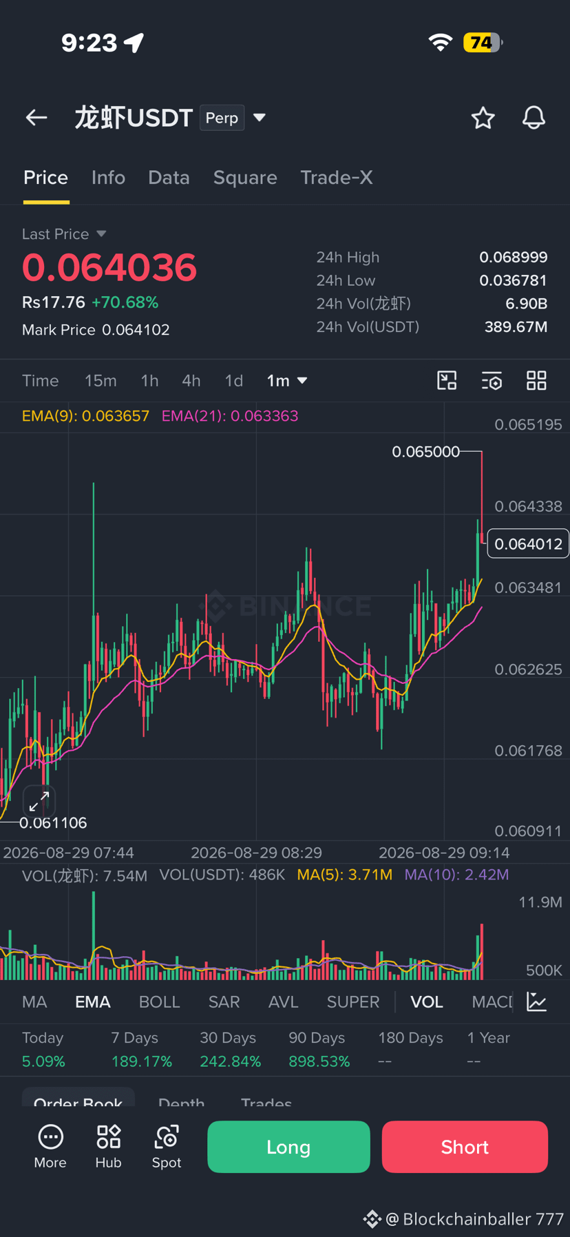
Task: Open the Depth tab
Action: [181, 1103]
